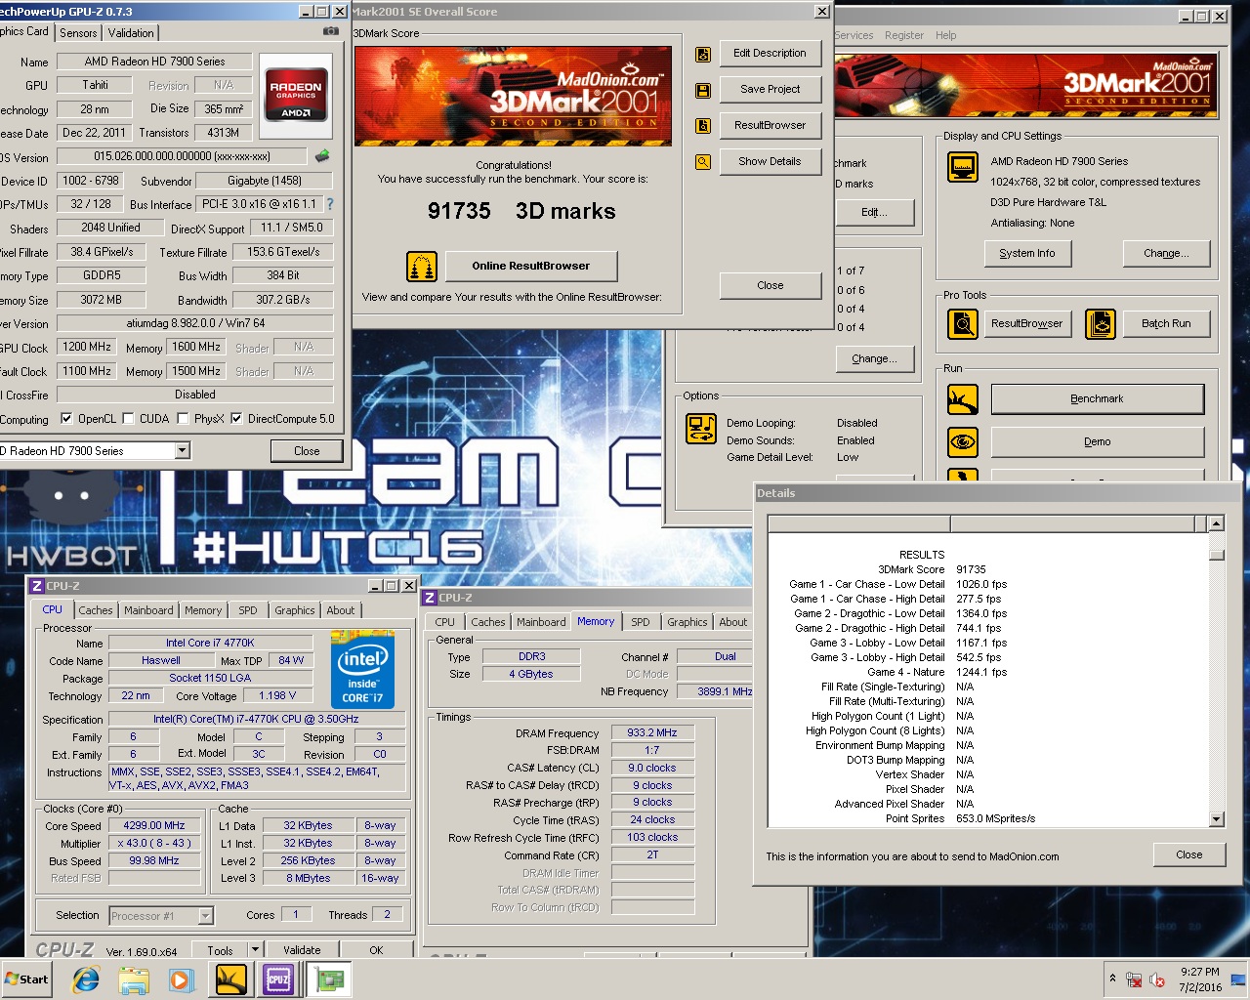Viewport: 1250px width, 1000px height.
Task: Click the System Info button
Action: (1027, 253)
